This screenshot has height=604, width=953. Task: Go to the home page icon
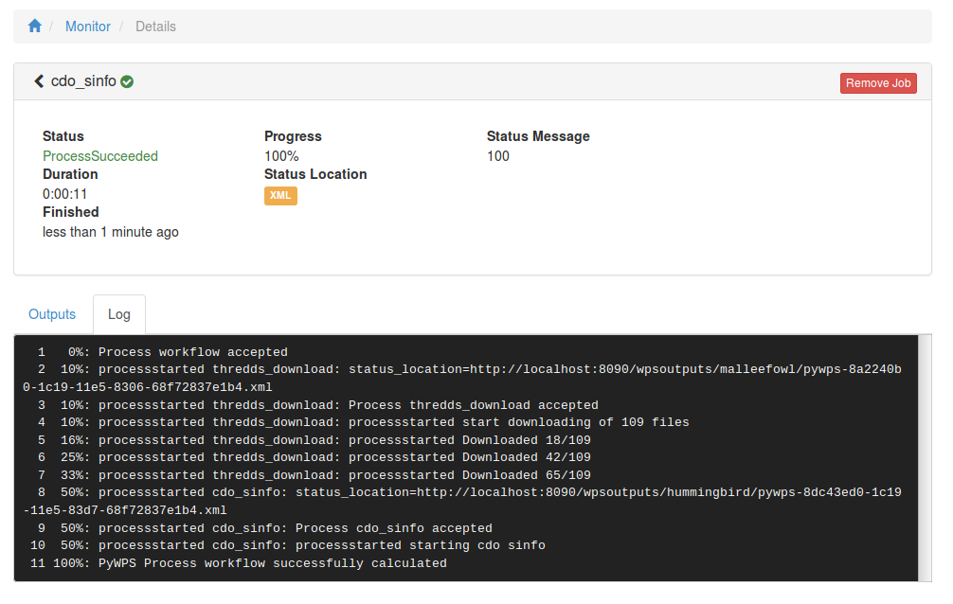click(x=35, y=27)
